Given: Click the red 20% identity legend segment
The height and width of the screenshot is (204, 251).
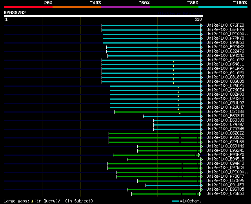Looking at the screenshot, I should [28, 7].
